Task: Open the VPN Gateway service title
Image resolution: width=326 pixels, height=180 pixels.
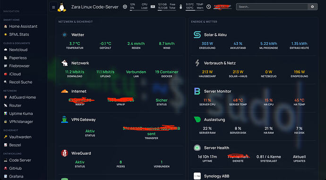Action: (84, 120)
